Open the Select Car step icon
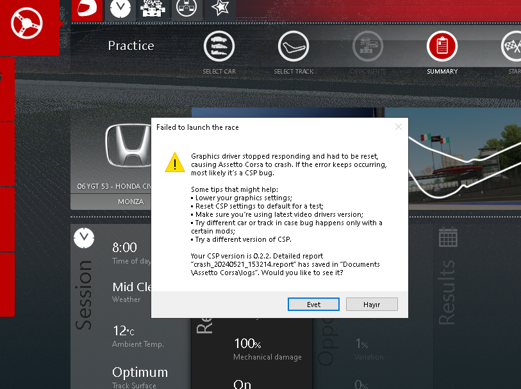The height and width of the screenshot is (389, 521). pyautogui.click(x=219, y=46)
